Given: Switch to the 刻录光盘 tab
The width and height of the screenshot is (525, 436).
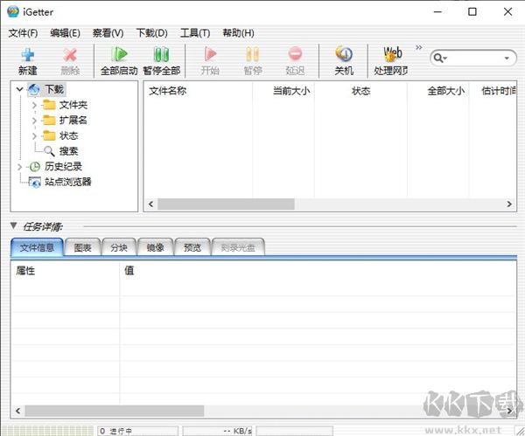Looking at the screenshot, I should pos(238,248).
